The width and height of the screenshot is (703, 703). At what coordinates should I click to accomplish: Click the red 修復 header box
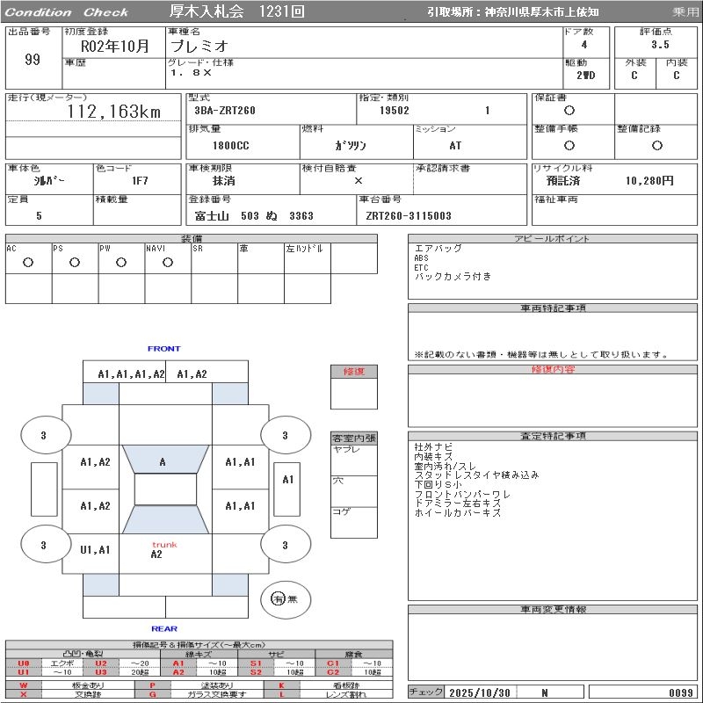(353, 372)
